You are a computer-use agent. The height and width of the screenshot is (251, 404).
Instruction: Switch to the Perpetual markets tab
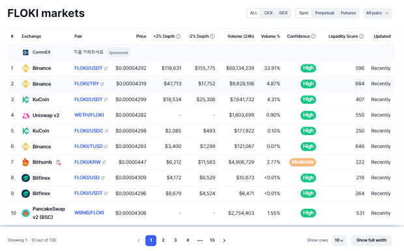coord(325,13)
